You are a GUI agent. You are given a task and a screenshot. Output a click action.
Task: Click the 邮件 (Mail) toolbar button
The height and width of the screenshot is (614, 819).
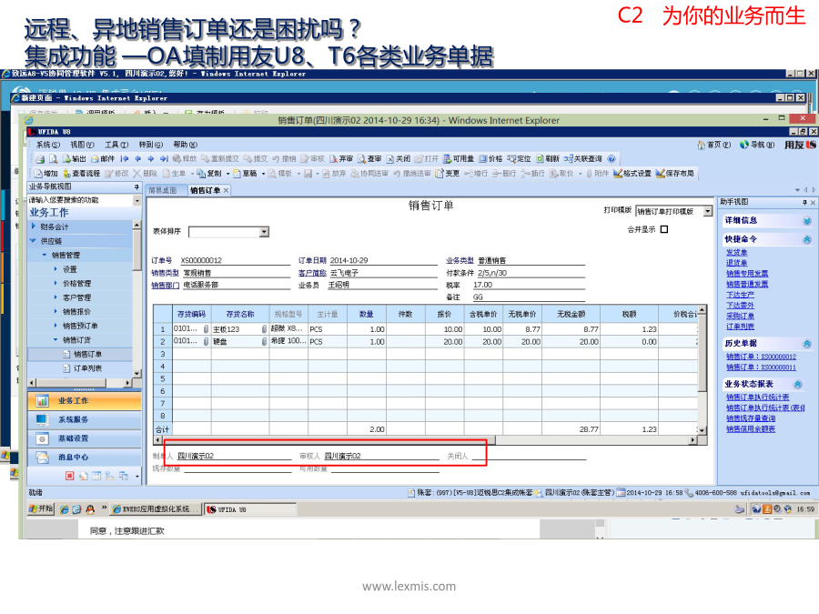[102, 158]
